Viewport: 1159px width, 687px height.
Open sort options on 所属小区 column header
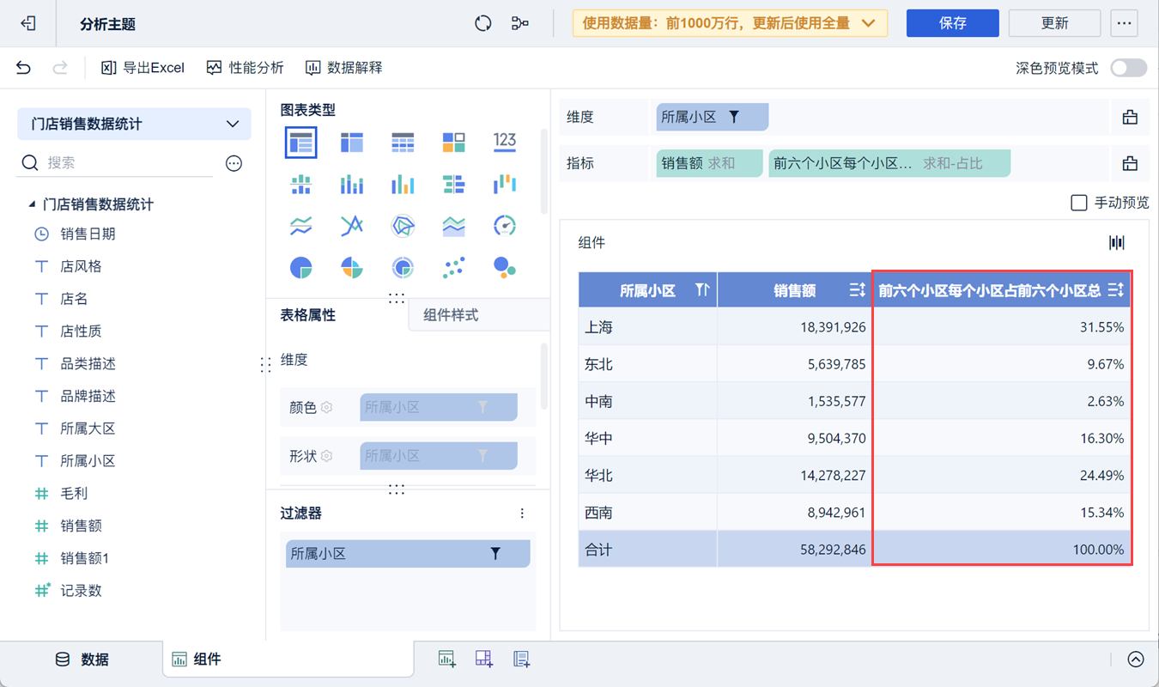(702, 290)
